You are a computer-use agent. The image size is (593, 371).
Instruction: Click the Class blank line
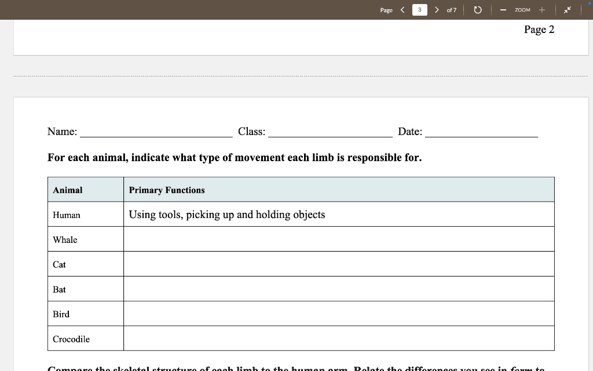[x=330, y=132]
